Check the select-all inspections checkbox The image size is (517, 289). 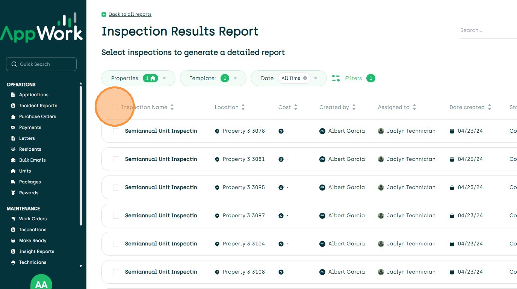pos(115,107)
